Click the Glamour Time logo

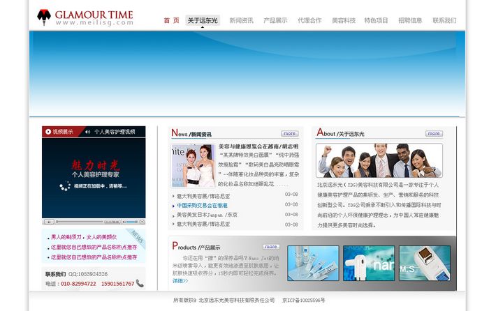click(x=85, y=18)
